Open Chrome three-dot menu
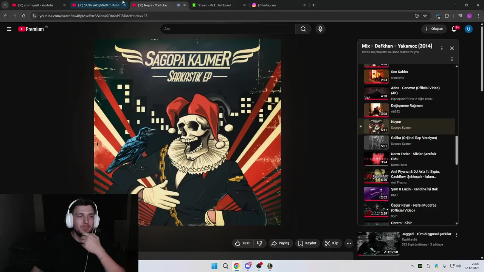 [479, 16]
